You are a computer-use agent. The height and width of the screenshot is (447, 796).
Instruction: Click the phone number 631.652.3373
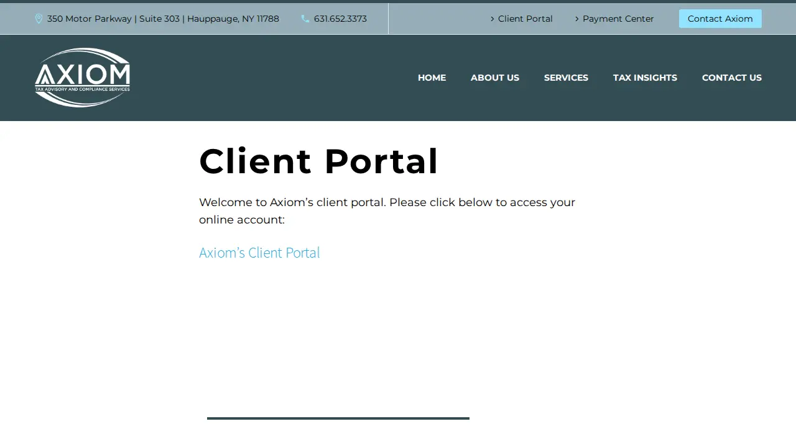(340, 19)
